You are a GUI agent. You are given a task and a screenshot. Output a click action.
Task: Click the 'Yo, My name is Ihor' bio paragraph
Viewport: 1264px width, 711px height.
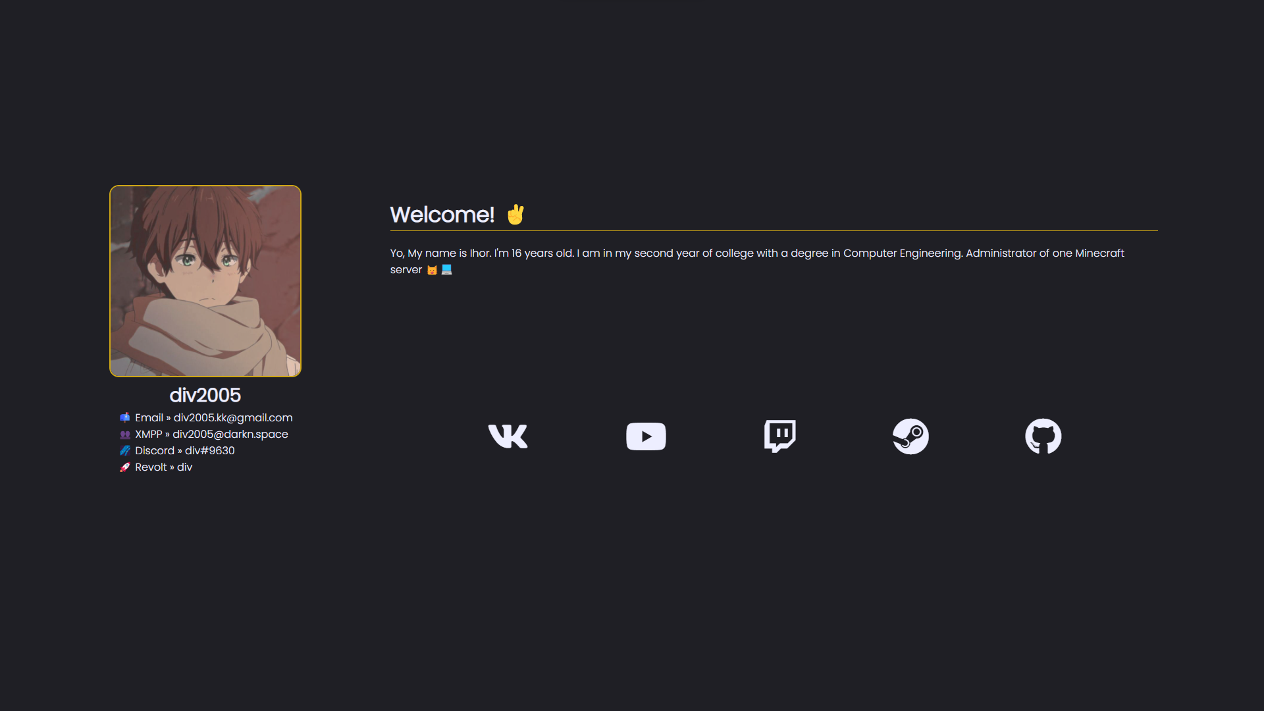click(x=757, y=261)
